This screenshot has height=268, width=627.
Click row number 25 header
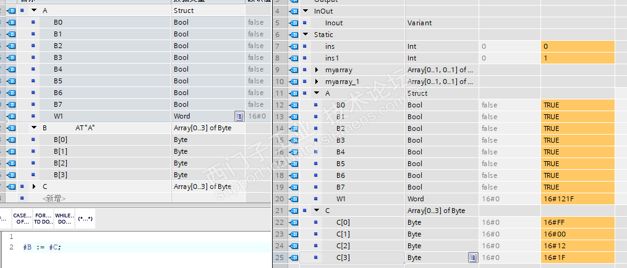pyautogui.click(x=279, y=258)
